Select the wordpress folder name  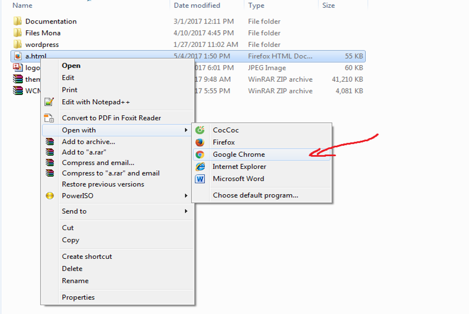[42, 44]
